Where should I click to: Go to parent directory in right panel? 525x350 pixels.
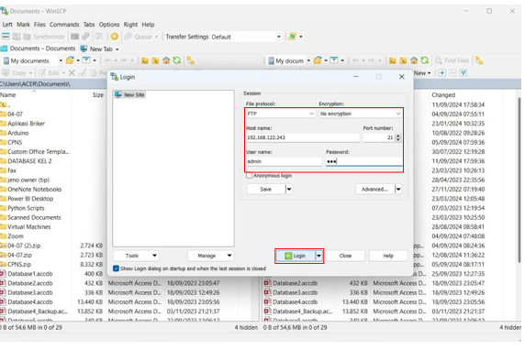tap(393, 60)
